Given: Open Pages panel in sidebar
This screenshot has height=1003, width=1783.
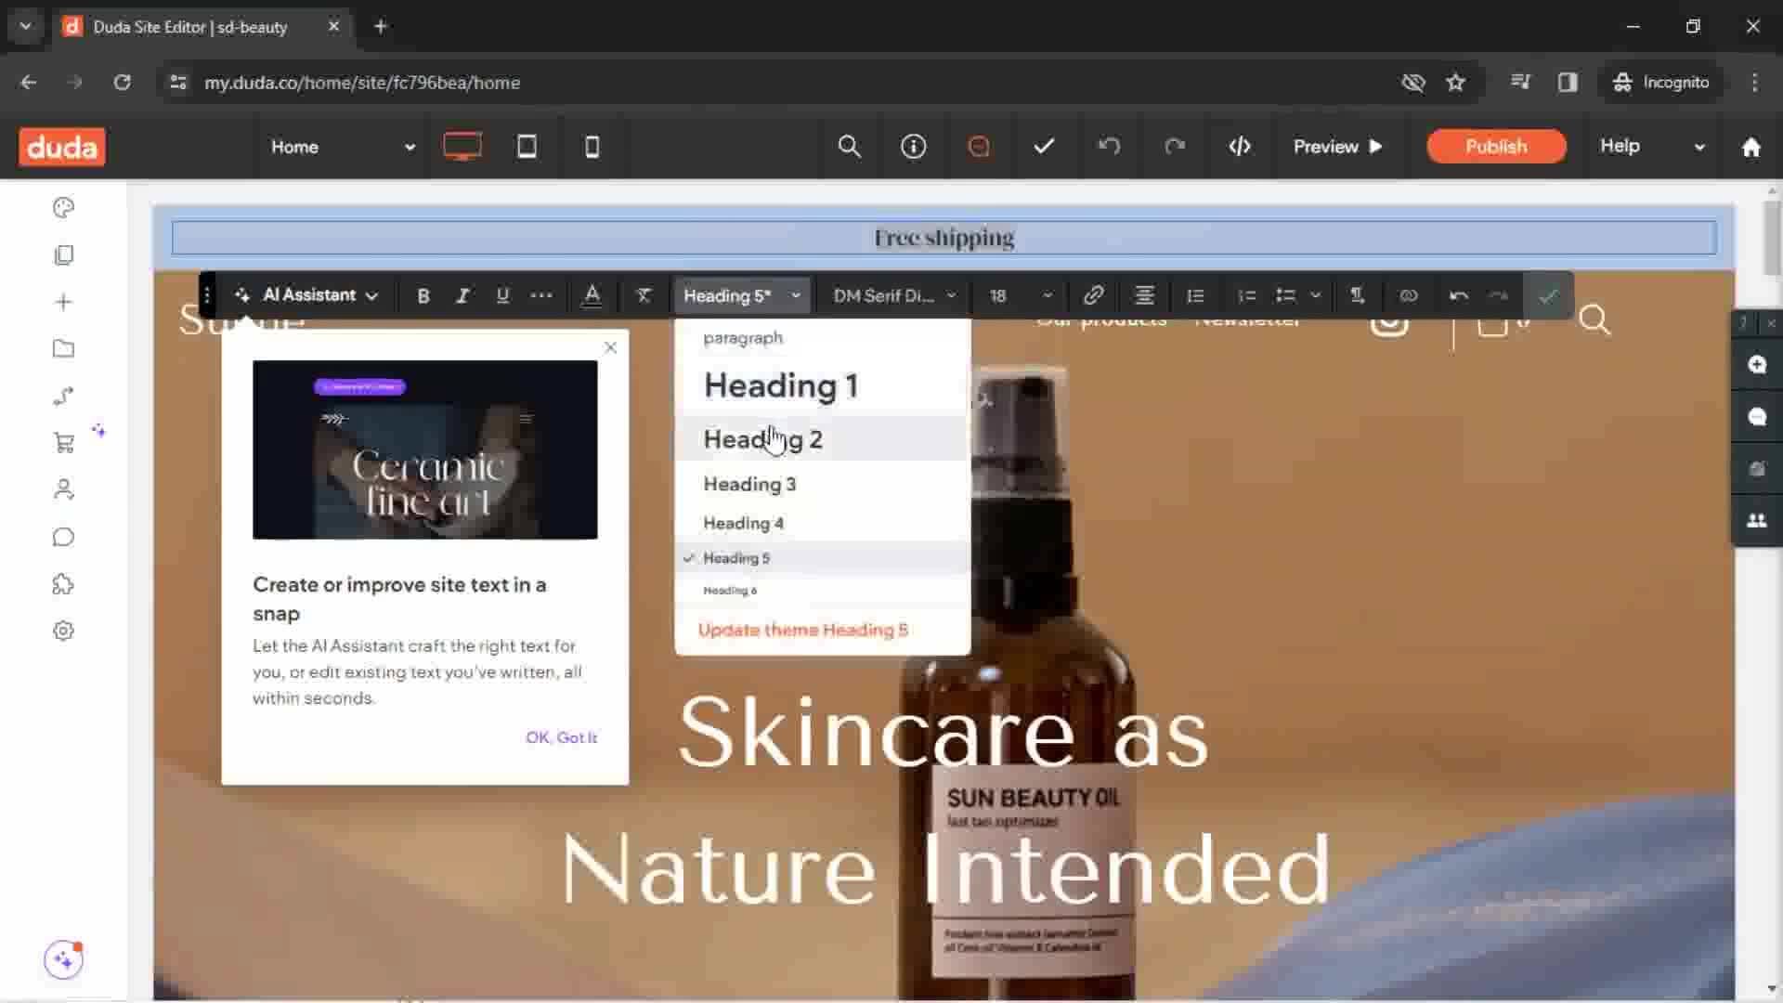Looking at the screenshot, I should [63, 255].
